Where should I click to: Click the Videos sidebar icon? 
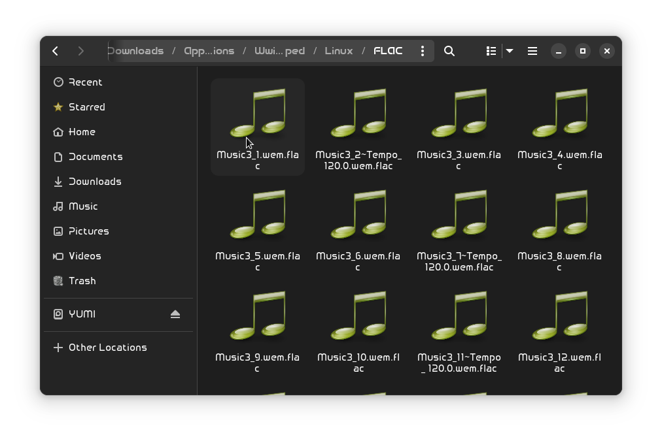tap(58, 255)
